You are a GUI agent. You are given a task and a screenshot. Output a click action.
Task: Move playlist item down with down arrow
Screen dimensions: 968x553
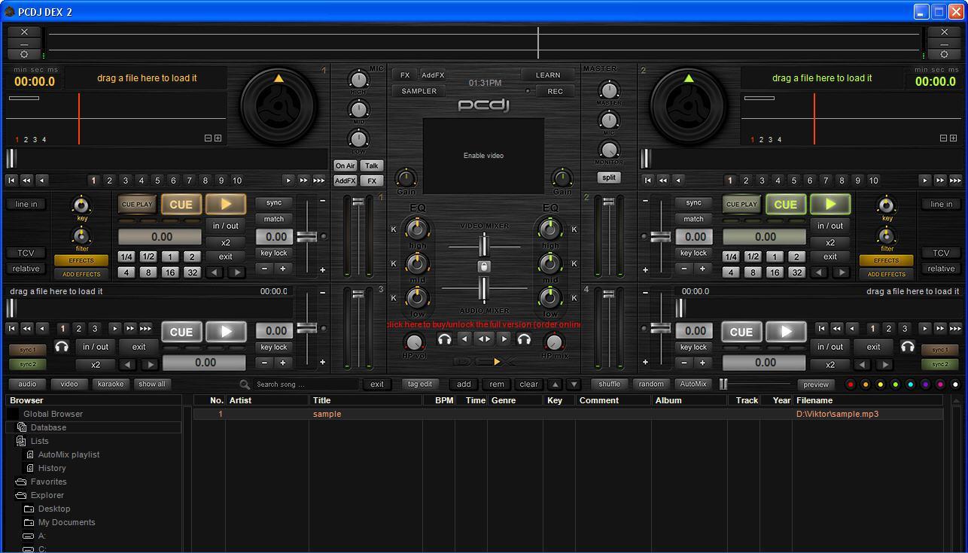point(574,384)
